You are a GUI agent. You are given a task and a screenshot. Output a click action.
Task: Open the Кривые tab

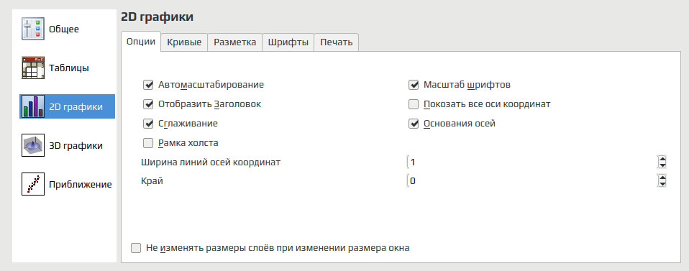pyautogui.click(x=184, y=42)
